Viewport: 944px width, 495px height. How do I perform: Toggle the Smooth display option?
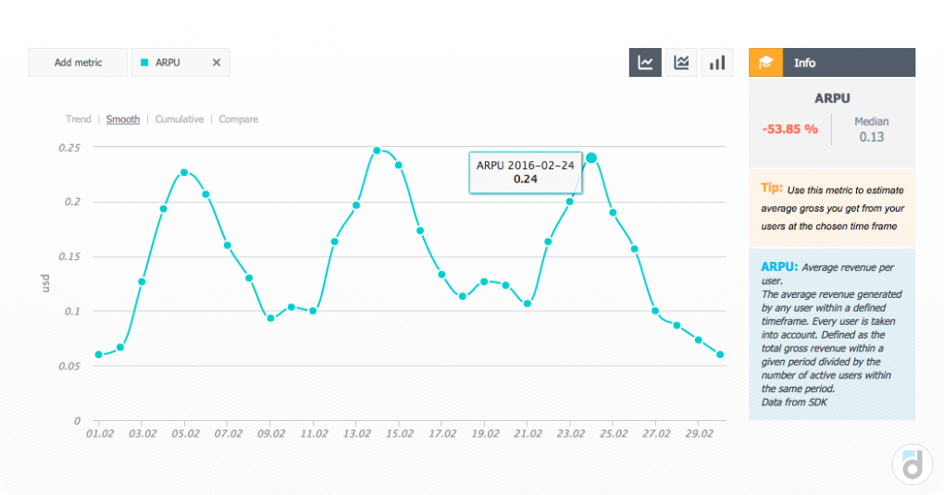(x=122, y=119)
